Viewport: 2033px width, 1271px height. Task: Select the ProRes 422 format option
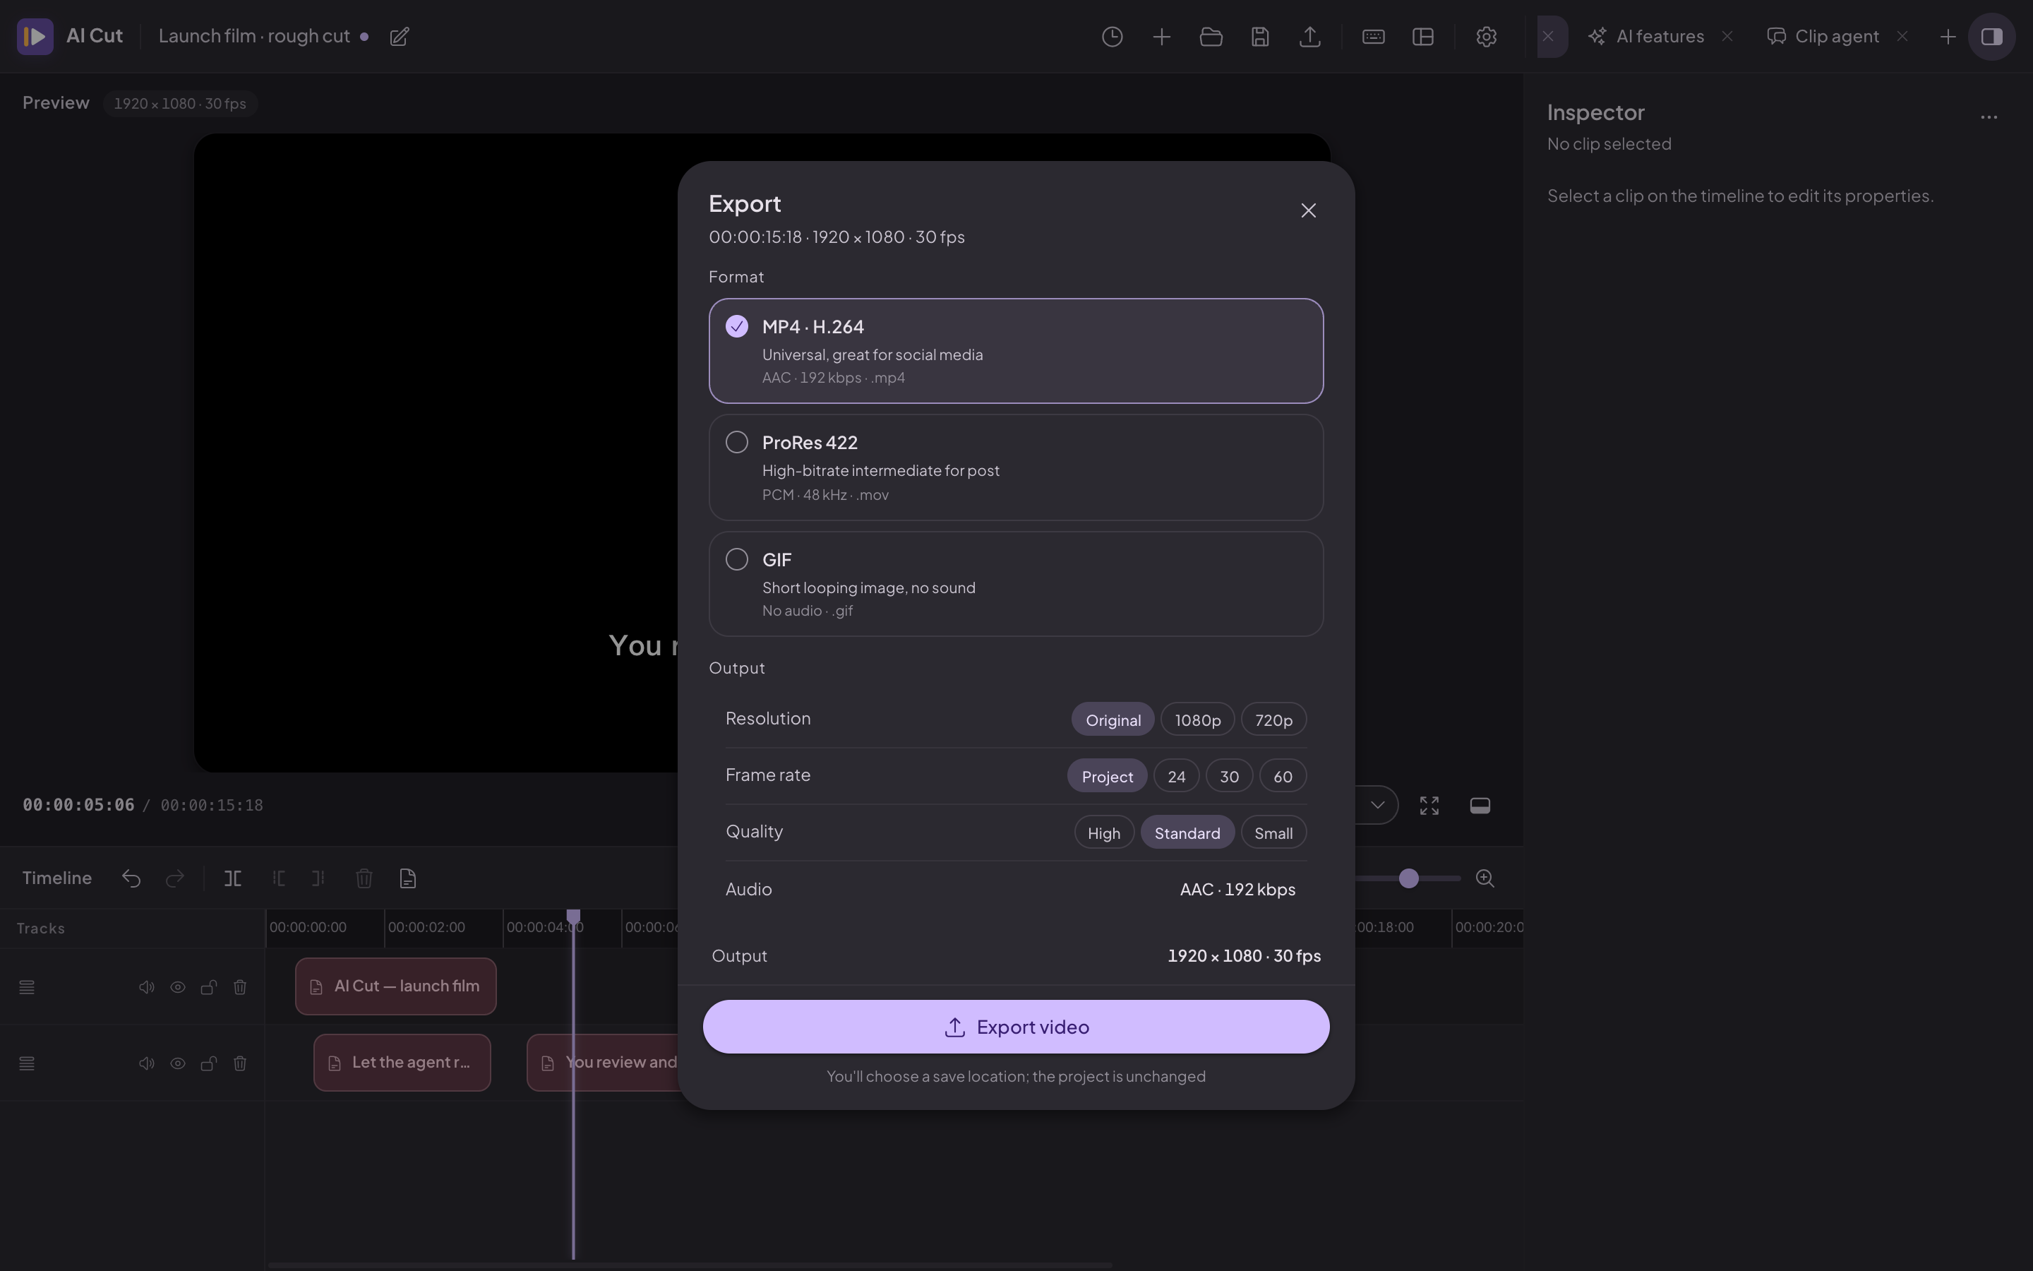point(1016,467)
